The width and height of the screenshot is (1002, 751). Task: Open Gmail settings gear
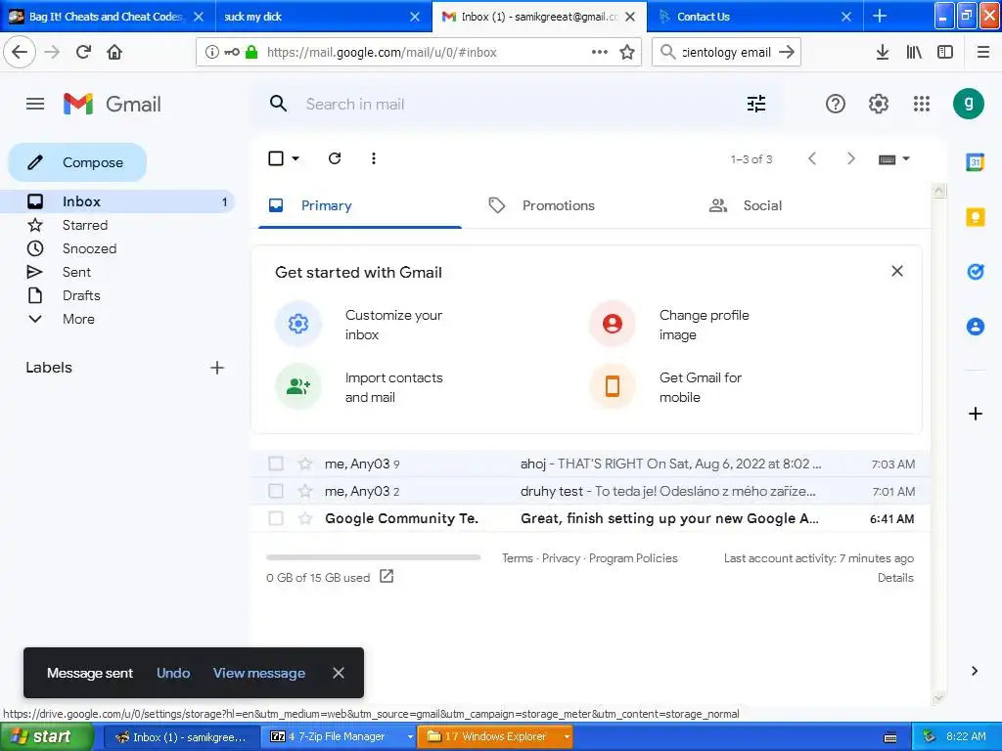click(x=879, y=104)
